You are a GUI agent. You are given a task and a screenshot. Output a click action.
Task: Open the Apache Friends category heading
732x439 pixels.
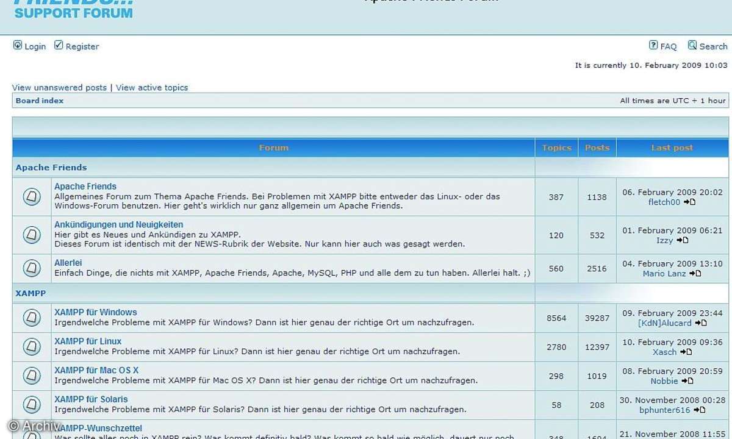click(51, 167)
